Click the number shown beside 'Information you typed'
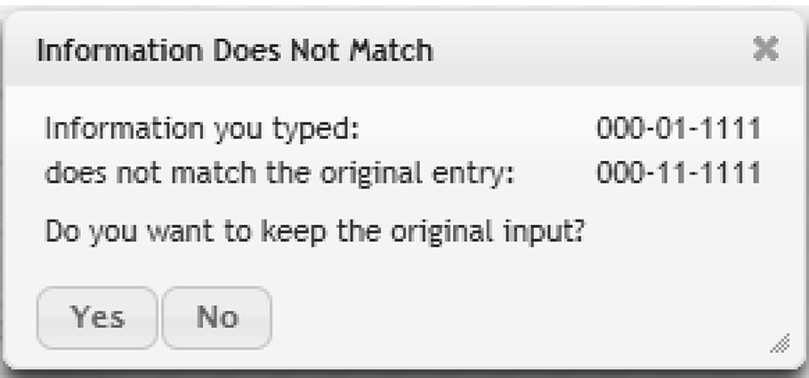Viewport: 809px width, 378px height. [x=678, y=130]
